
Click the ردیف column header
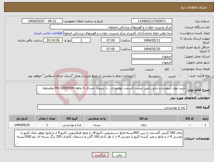point(205,118)
